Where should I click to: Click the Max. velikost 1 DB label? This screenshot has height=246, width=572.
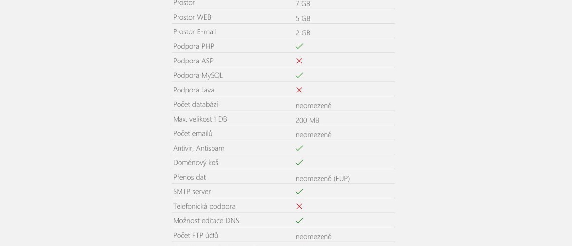200,119
